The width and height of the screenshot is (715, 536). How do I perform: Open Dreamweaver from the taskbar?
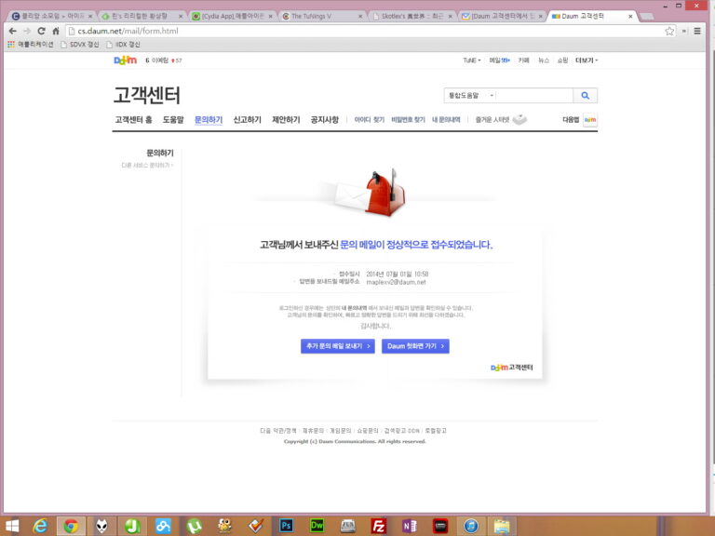click(317, 527)
